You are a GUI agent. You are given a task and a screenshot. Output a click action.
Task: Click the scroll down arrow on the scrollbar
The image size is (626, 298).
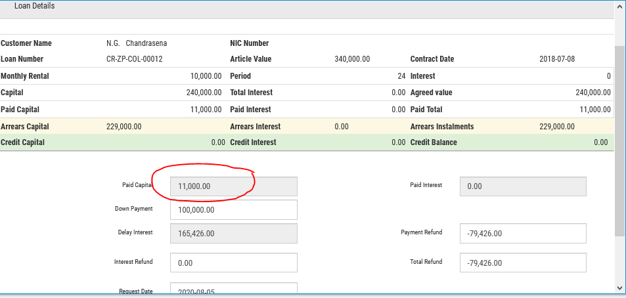[619, 287]
